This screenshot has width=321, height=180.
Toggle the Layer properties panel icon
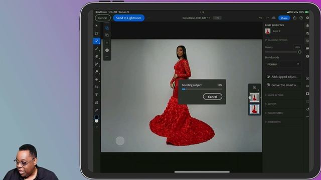pos(307,41)
